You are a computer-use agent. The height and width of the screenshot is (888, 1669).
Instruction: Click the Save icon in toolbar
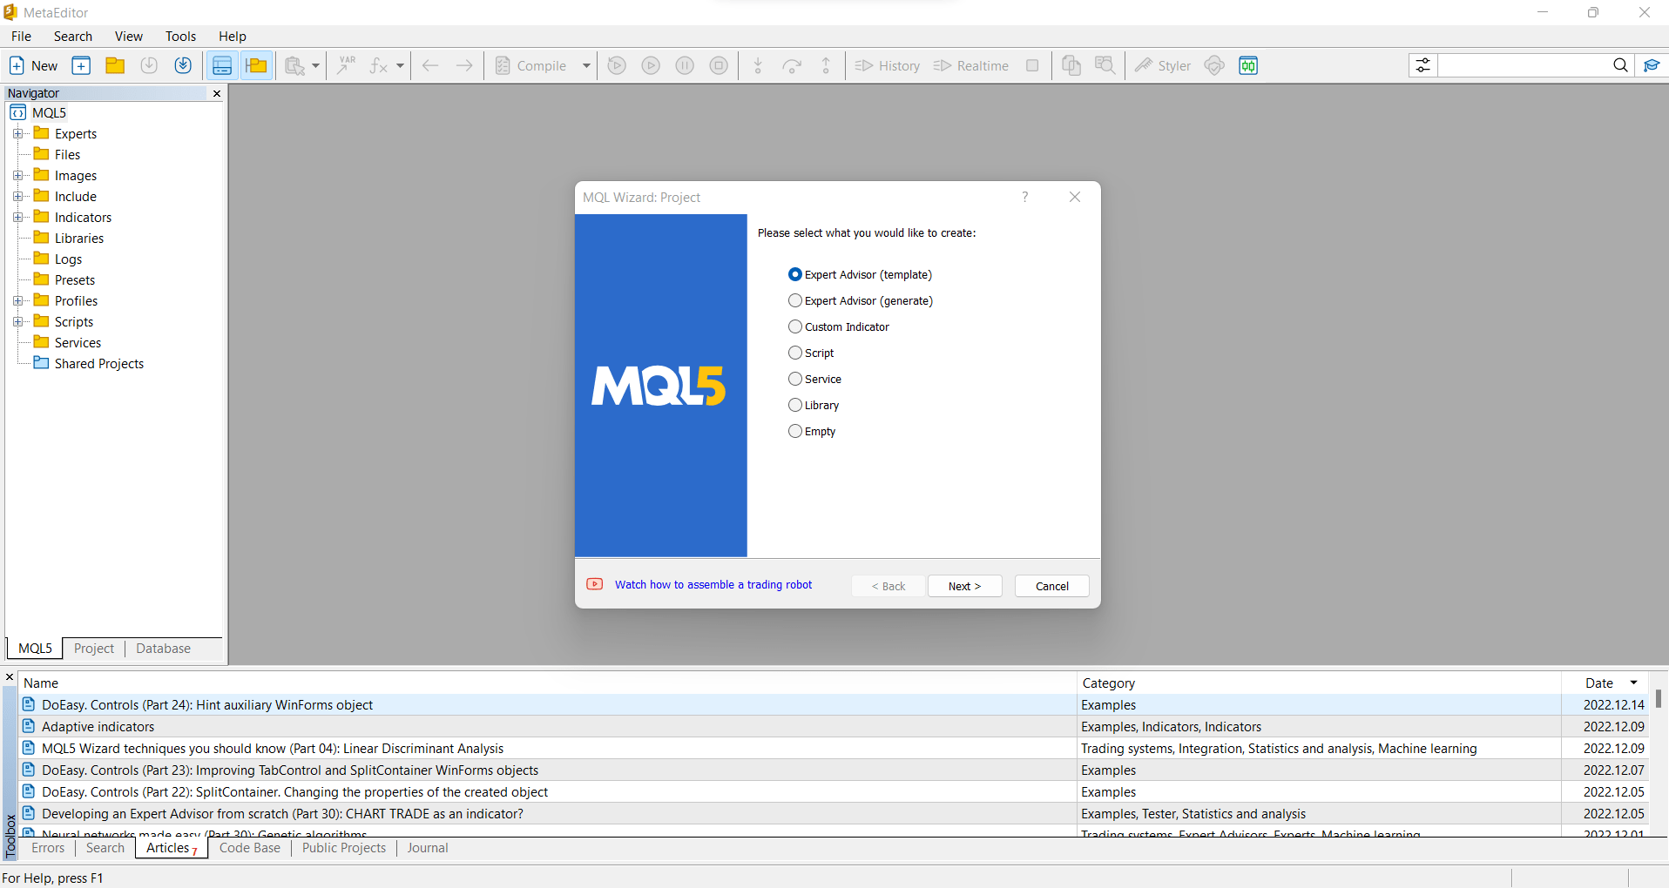coord(149,65)
